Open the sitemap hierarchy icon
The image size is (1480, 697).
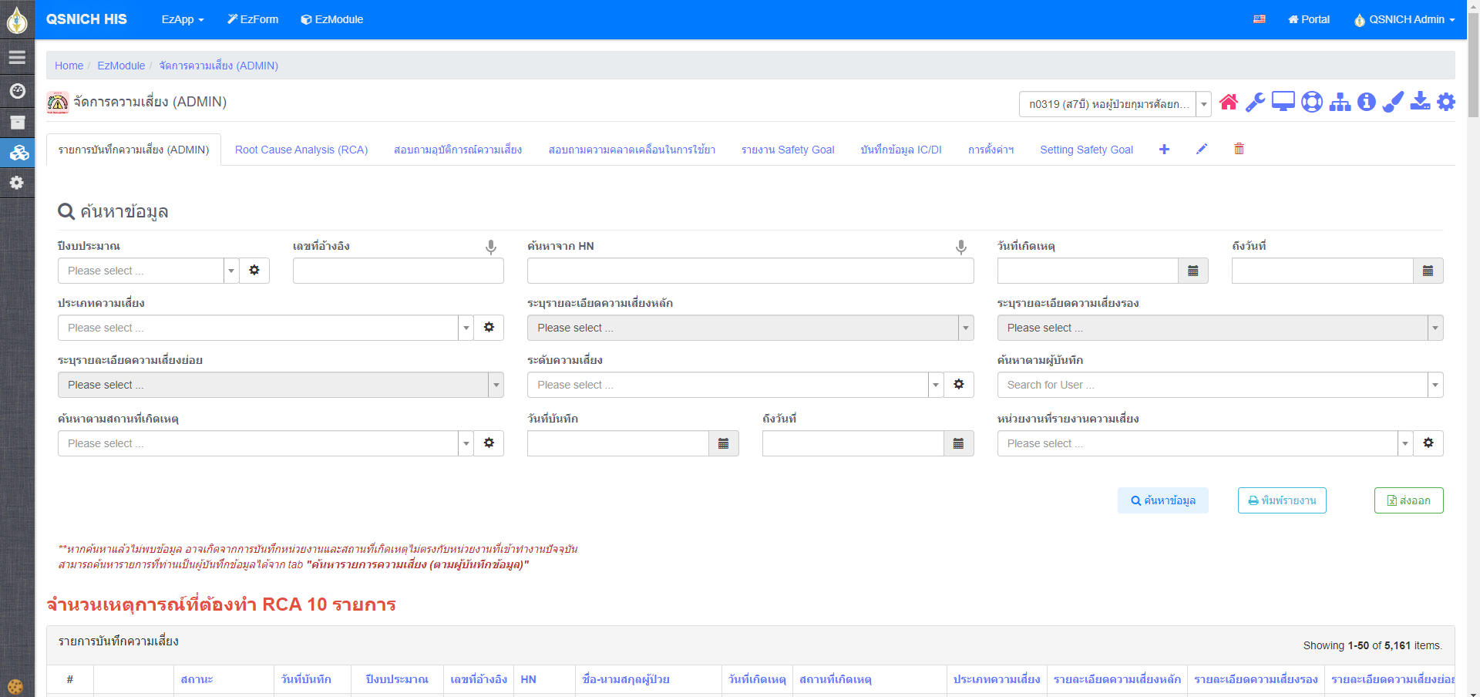1340,103
